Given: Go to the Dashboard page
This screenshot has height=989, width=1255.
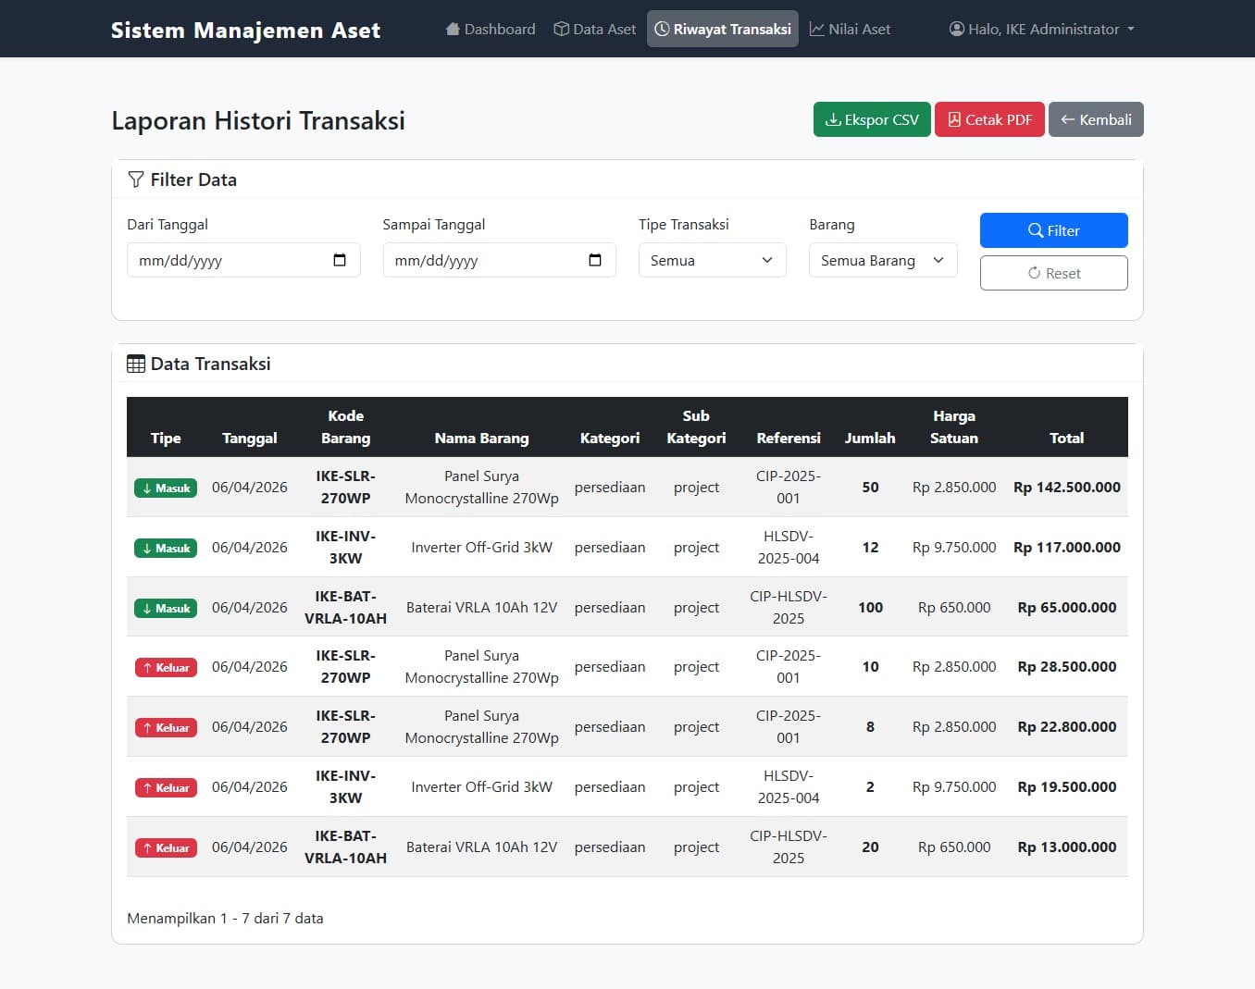Looking at the screenshot, I should point(491,29).
